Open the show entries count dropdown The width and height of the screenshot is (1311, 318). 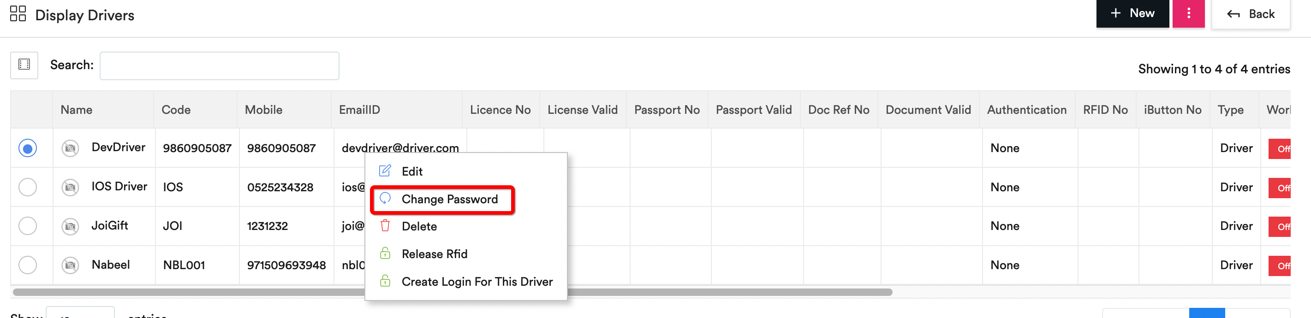(80, 313)
